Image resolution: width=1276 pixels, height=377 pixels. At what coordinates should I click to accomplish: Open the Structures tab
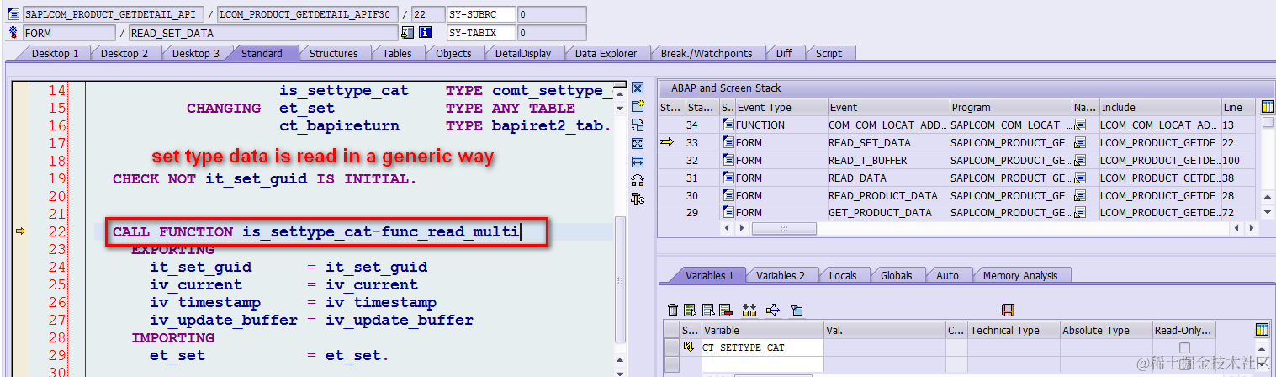(333, 53)
